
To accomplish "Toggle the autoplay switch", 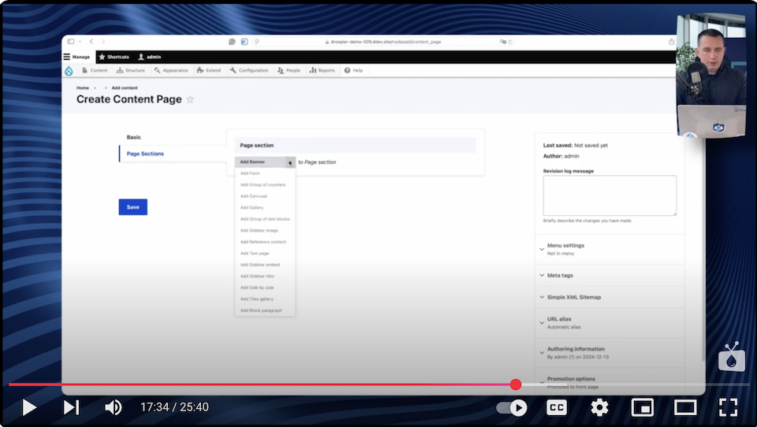I will tap(512, 408).
